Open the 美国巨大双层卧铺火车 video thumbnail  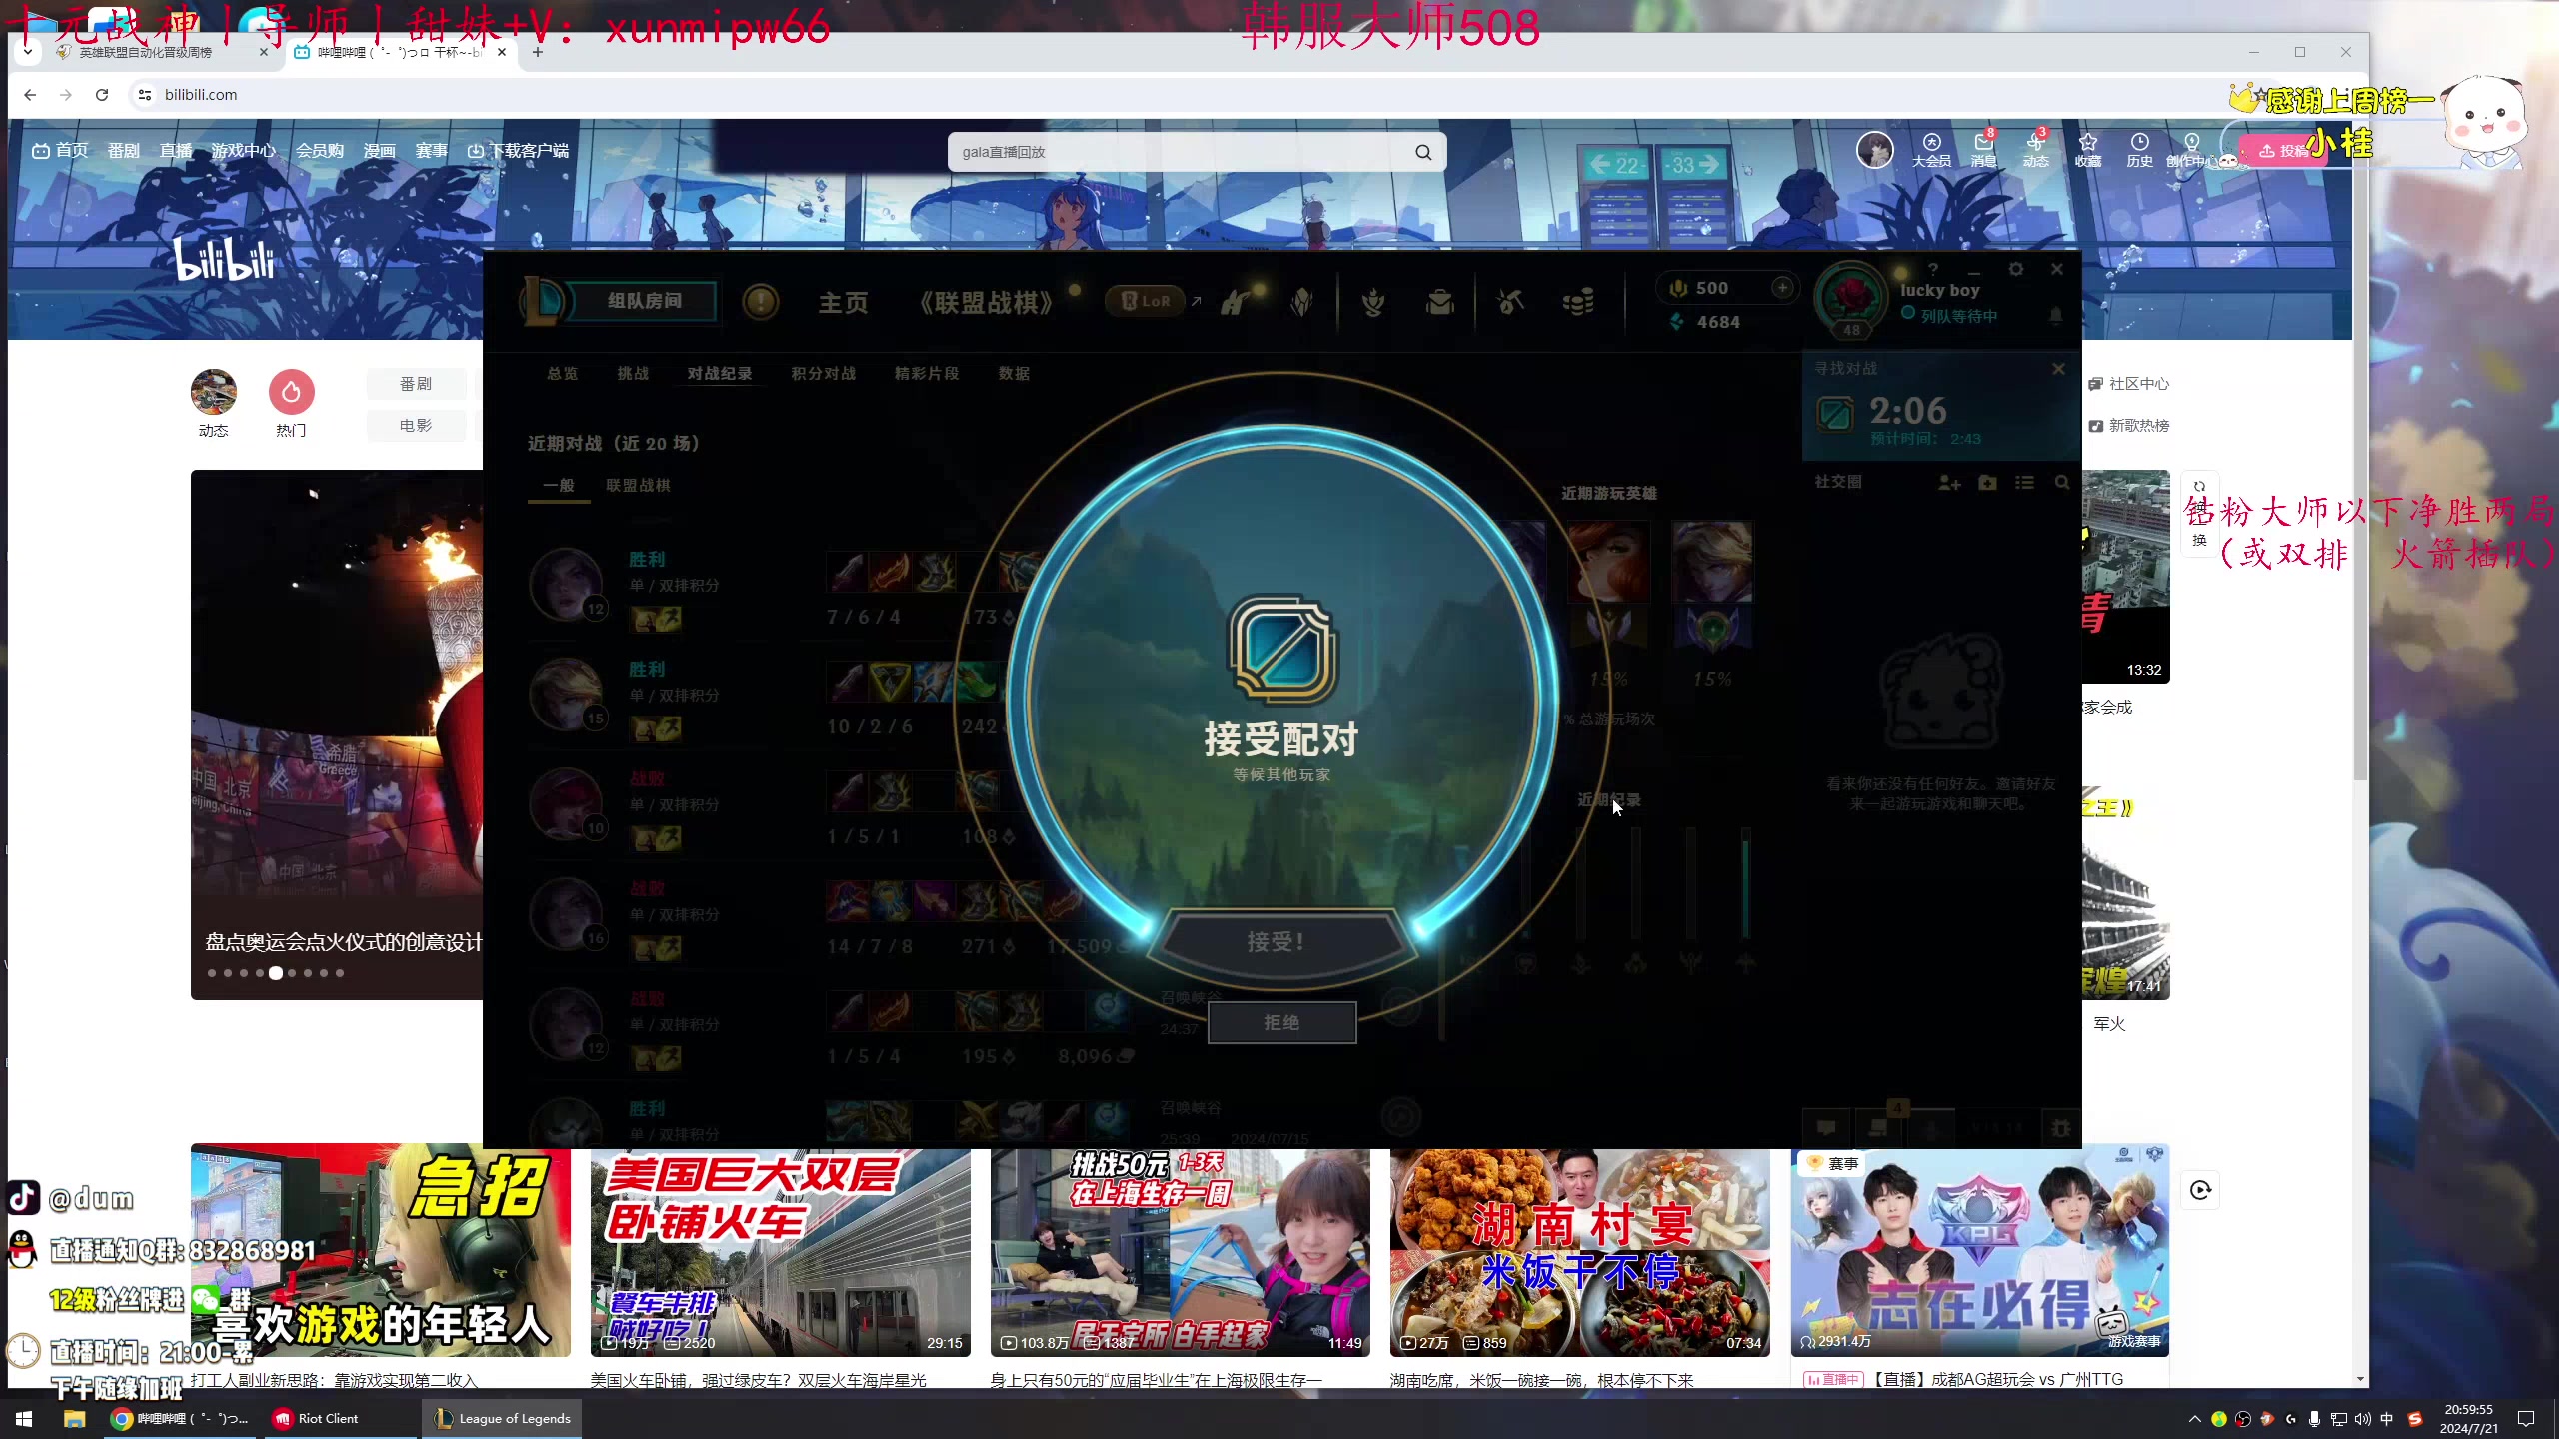pyautogui.click(x=781, y=1252)
